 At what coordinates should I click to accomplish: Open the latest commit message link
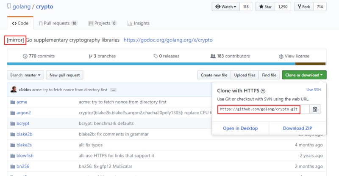pyautogui.click(x=69, y=90)
